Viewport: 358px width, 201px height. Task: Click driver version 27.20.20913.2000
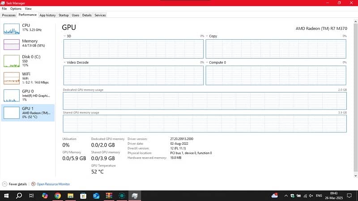point(182,139)
